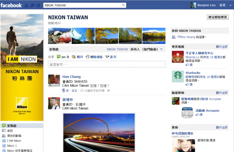The height and width of the screenshot is (152, 234).
Task: Click the i-part ad portrait image
Action: coord(184,145)
